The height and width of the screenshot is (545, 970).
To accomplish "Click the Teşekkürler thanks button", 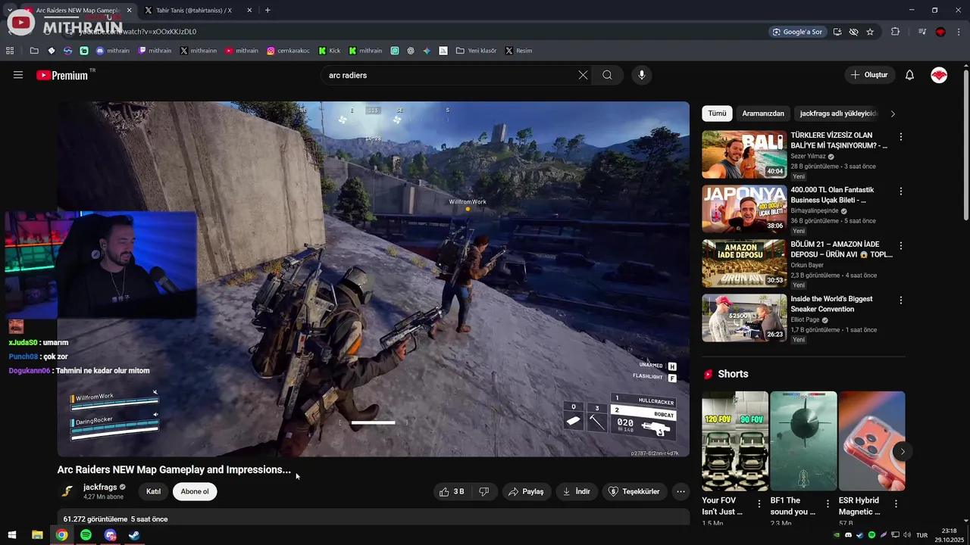I will tap(634, 491).
